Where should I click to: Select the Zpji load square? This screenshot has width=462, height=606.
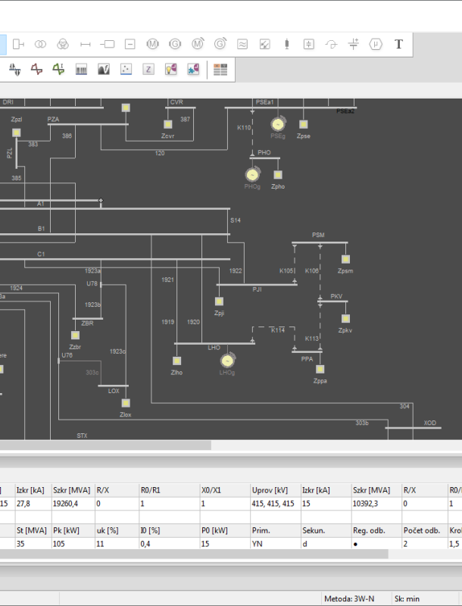pos(219,301)
